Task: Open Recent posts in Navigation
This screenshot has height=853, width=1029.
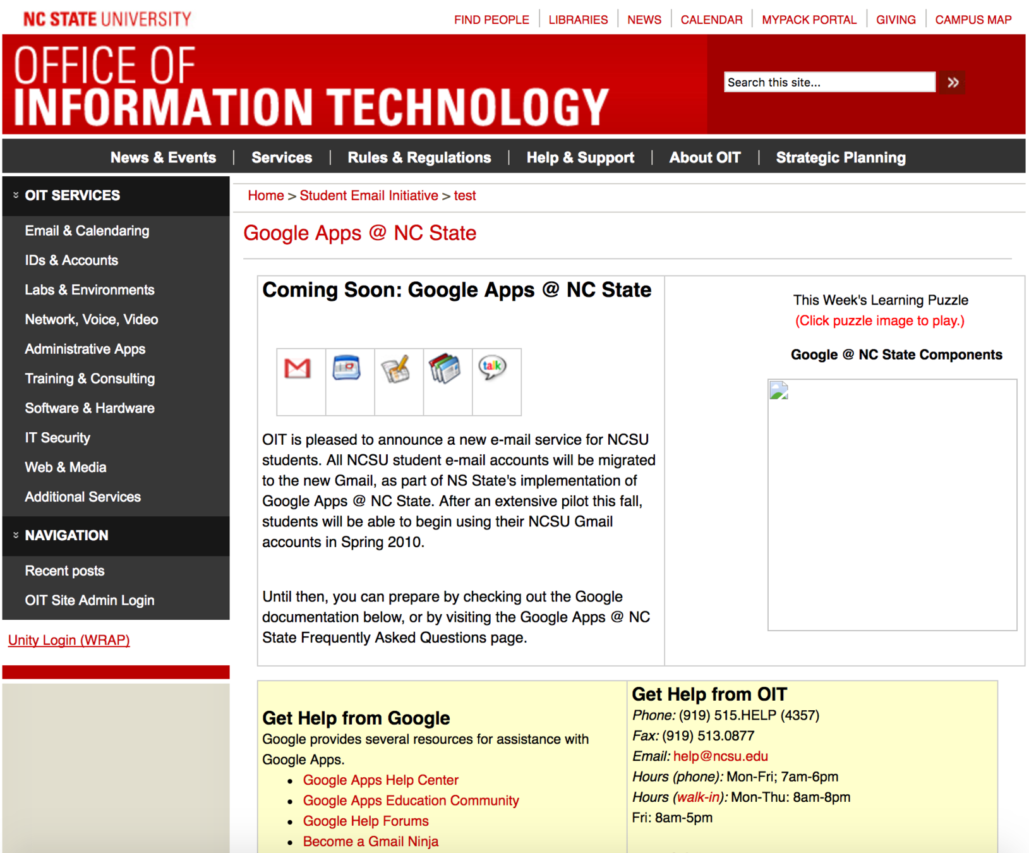Action: [64, 571]
